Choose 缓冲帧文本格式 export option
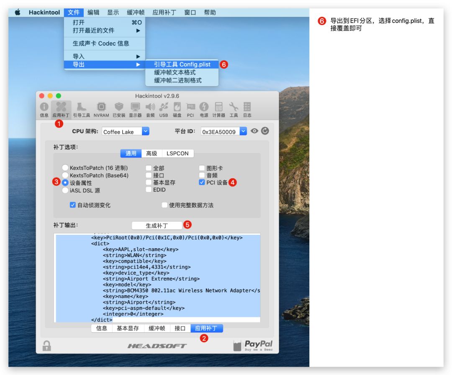Image resolution: width=452 pixels, height=375 pixels. (182, 72)
